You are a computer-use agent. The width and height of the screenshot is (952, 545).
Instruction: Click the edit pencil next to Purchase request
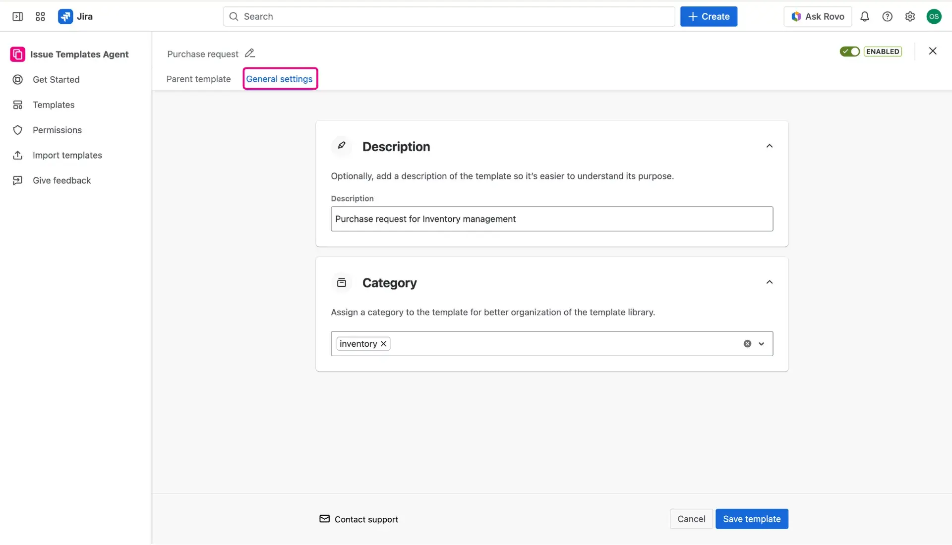(250, 53)
